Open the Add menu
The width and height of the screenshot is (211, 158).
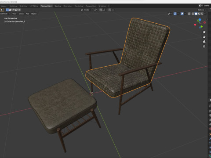pos(27,14)
